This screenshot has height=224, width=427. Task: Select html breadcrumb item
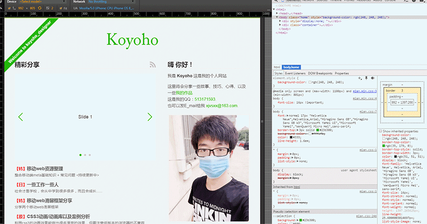coord(277,67)
